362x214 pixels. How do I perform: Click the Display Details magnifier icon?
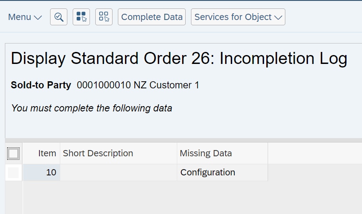click(x=58, y=17)
